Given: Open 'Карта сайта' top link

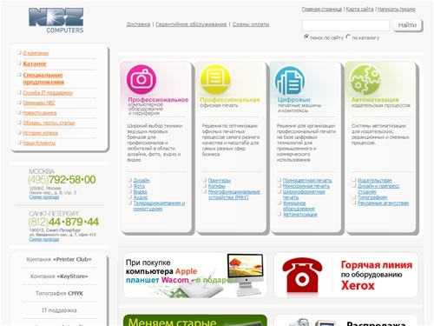Looking at the screenshot, I should click(359, 10).
